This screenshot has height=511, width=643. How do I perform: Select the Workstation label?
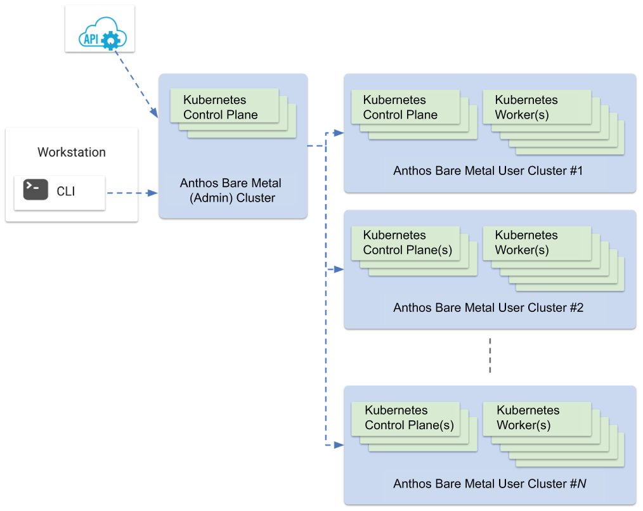pyautogui.click(x=72, y=152)
